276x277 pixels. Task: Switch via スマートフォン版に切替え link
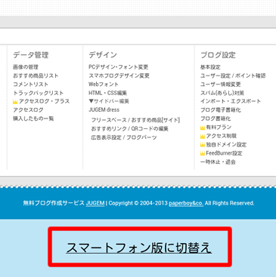139,248
